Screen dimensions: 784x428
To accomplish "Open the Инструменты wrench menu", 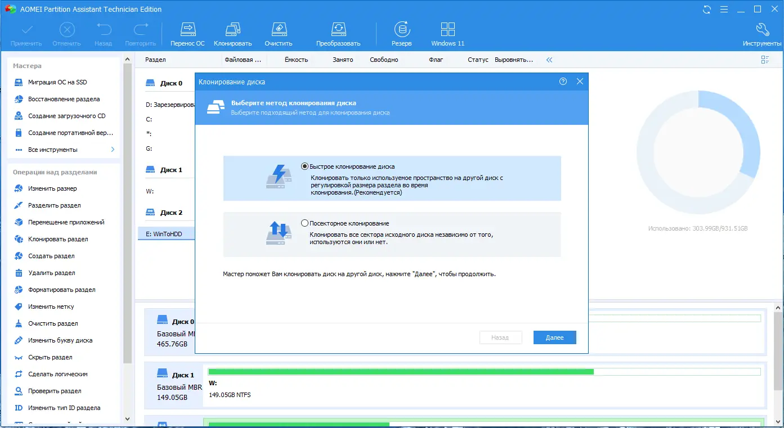I will 761,34.
